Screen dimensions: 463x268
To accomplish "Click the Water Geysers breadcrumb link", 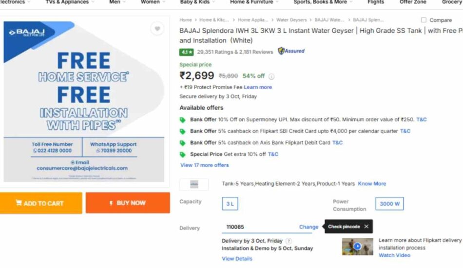I will [x=291, y=20].
